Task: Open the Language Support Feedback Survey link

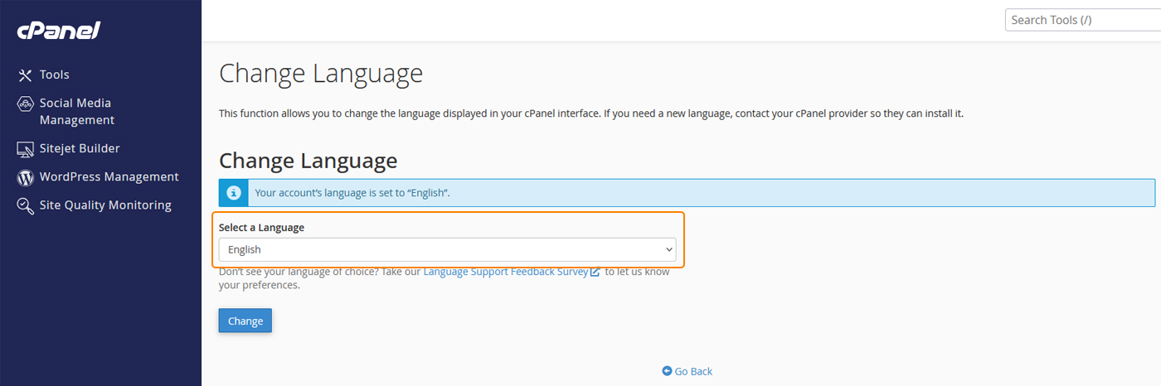Action: click(505, 272)
